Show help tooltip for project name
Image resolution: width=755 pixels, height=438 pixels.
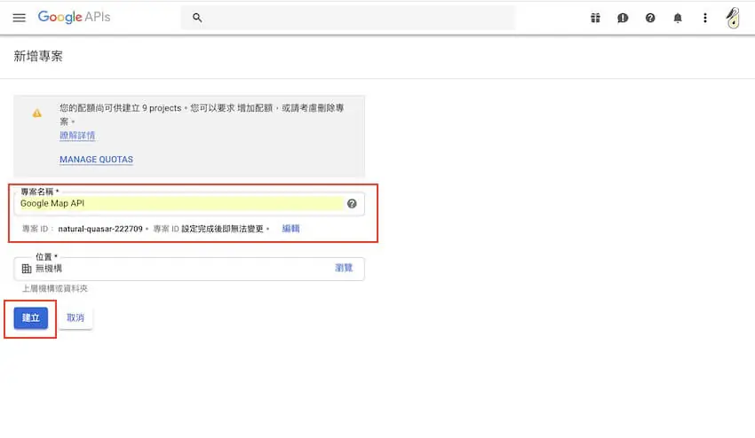(352, 203)
